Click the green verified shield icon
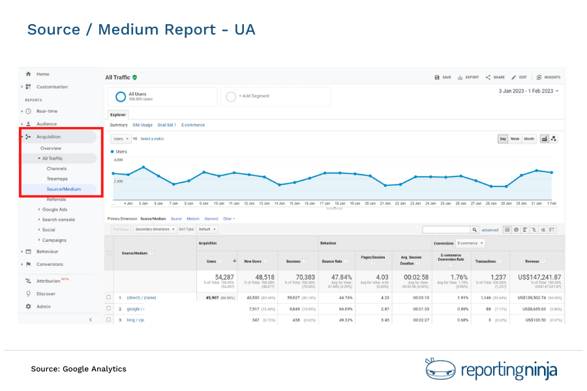 [135, 78]
